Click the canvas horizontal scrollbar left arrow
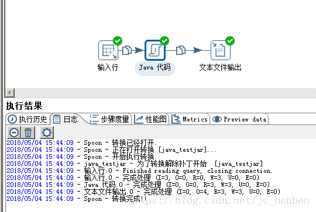 click(10, 93)
